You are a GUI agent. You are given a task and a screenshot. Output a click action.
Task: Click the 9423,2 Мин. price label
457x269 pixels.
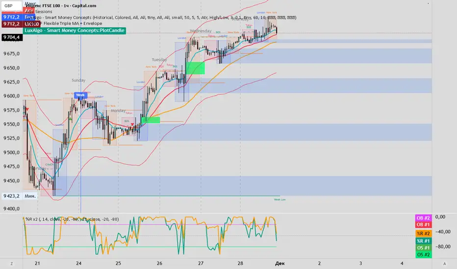tap(20, 196)
